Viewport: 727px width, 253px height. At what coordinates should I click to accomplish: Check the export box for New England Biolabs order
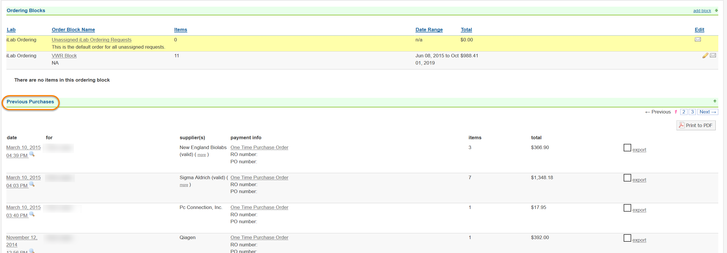click(x=627, y=148)
